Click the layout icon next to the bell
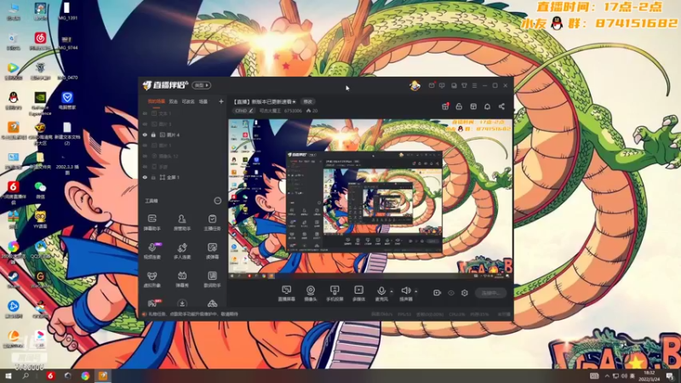 pyautogui.click(x=473, y=106)
